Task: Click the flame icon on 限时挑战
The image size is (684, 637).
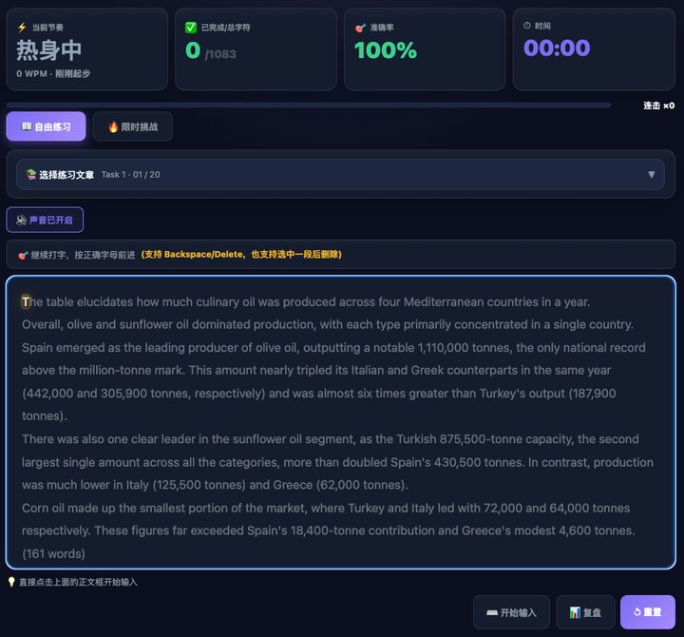Action: pyautogui.click(x=113, y=126)
